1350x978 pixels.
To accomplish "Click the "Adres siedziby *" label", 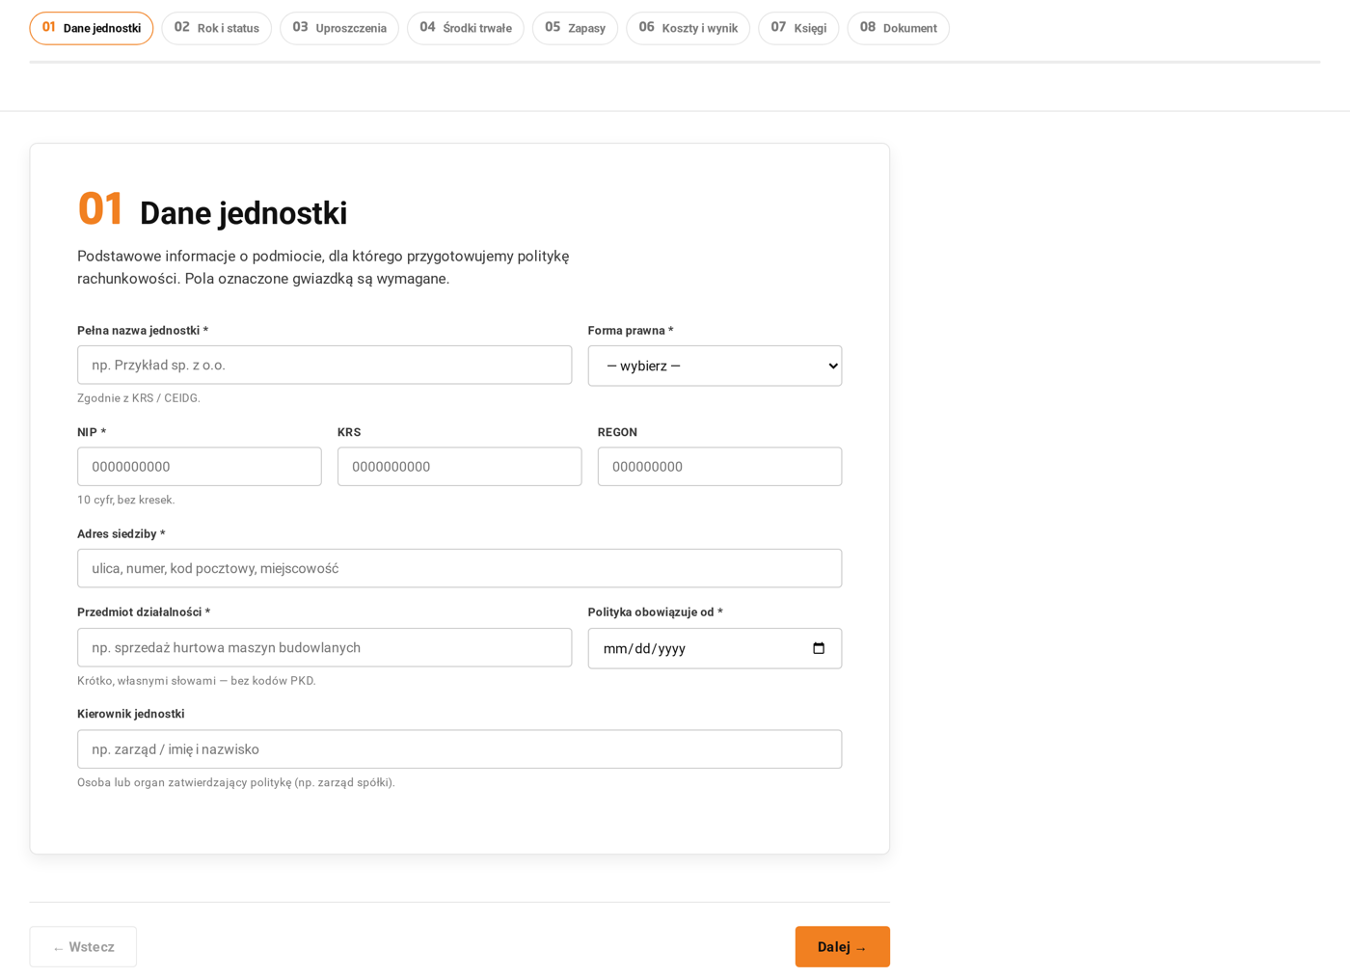I will [121, 534].
